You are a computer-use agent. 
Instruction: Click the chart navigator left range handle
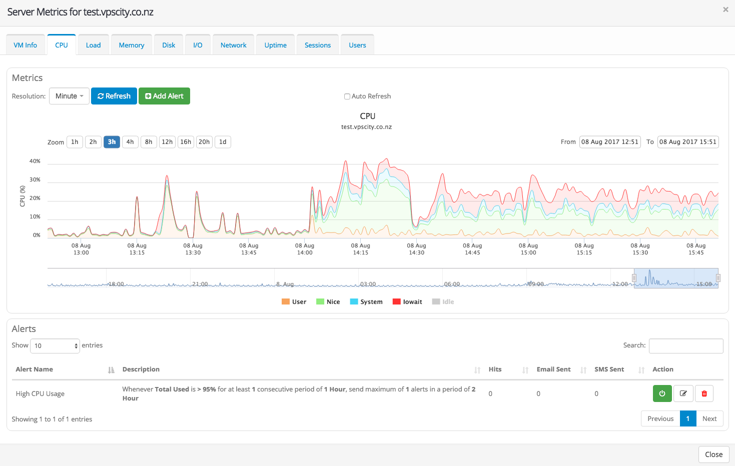[634, 278]
